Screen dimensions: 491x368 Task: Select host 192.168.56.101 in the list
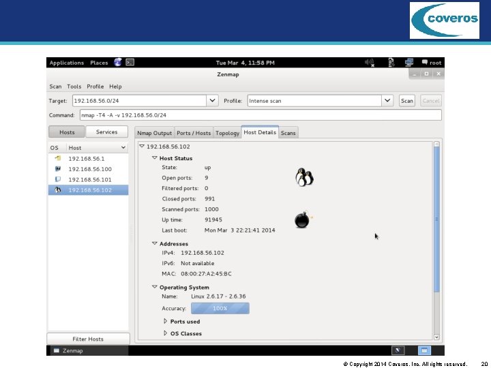(x=88, y=180)
